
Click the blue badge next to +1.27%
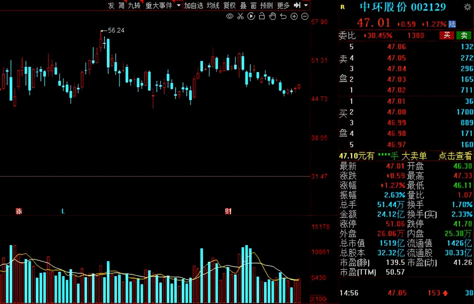point(452,24)
